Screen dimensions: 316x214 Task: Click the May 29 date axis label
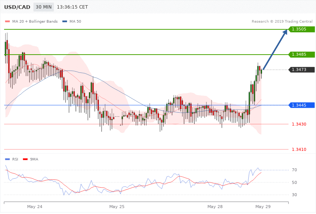coord(263,207)
